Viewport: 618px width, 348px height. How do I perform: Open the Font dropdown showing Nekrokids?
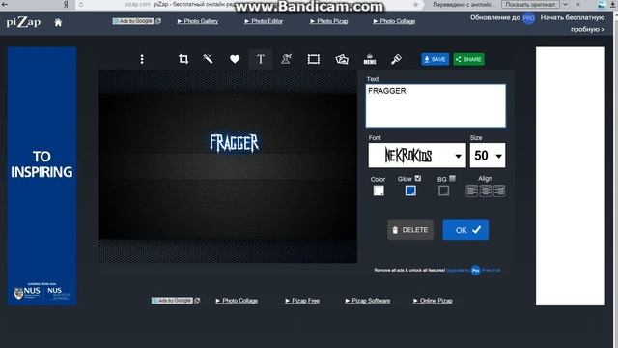(x=417, y=156)
